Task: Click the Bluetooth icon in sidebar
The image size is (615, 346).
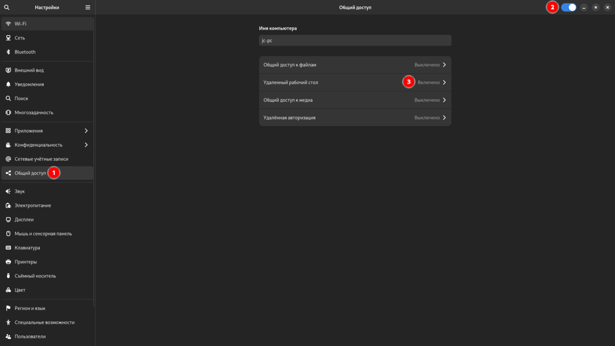Action: [8, 52]
